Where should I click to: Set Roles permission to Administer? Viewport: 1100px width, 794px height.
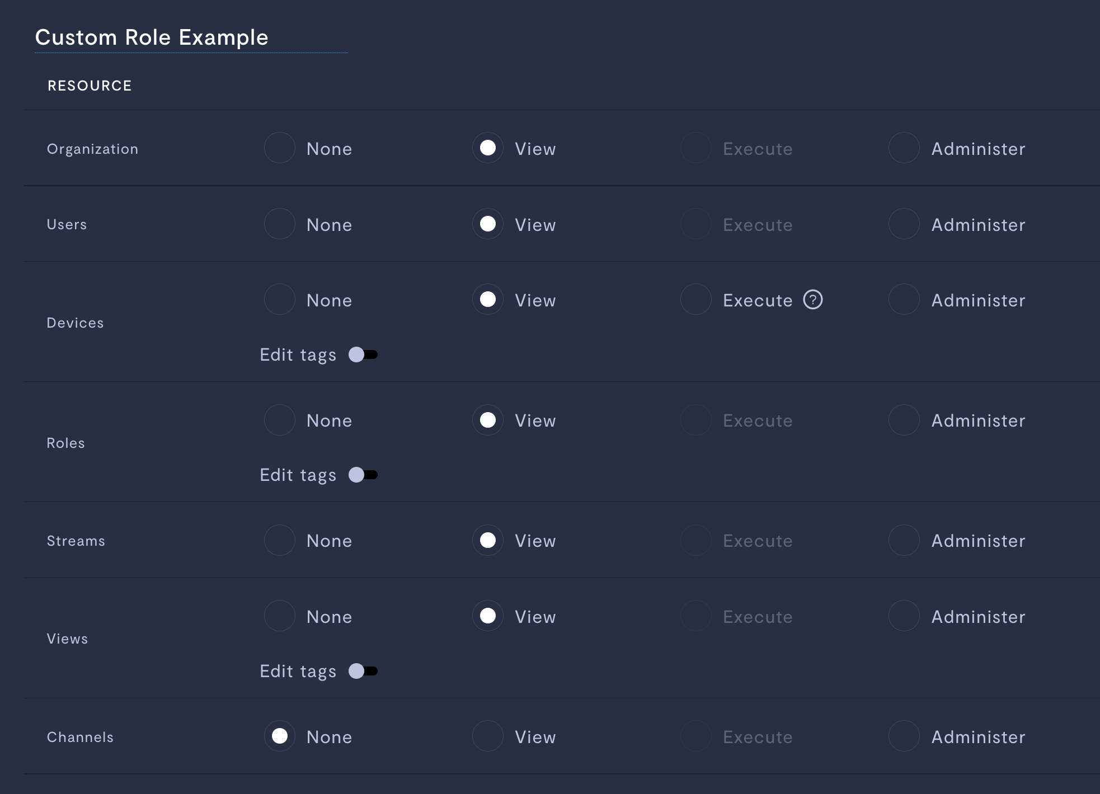pyautogui.click(x=904, y=420)
